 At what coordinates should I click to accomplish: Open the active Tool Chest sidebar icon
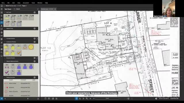pos(2,22)
